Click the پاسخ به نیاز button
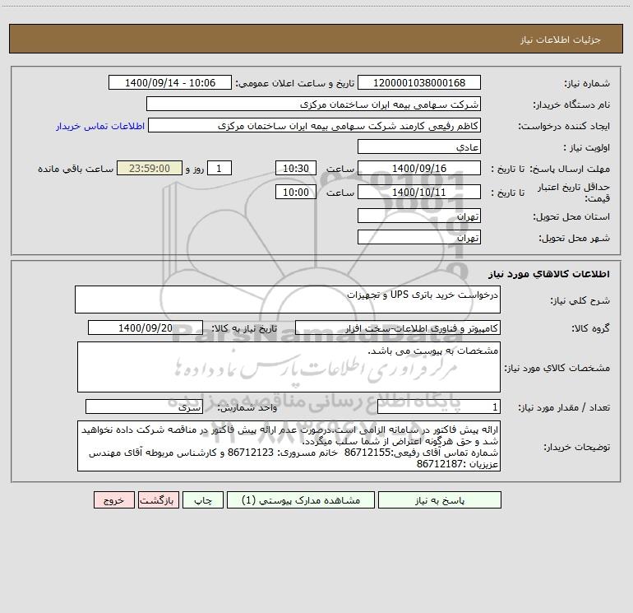Image resolution: width=633 pixels, height=613 pixels. [x=440, y=500]
